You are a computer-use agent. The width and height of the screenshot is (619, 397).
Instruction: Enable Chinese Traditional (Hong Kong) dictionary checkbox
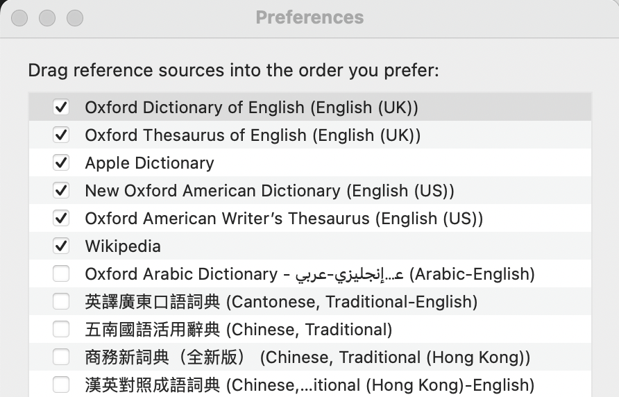pyautogui.click(x=61, y=357)
